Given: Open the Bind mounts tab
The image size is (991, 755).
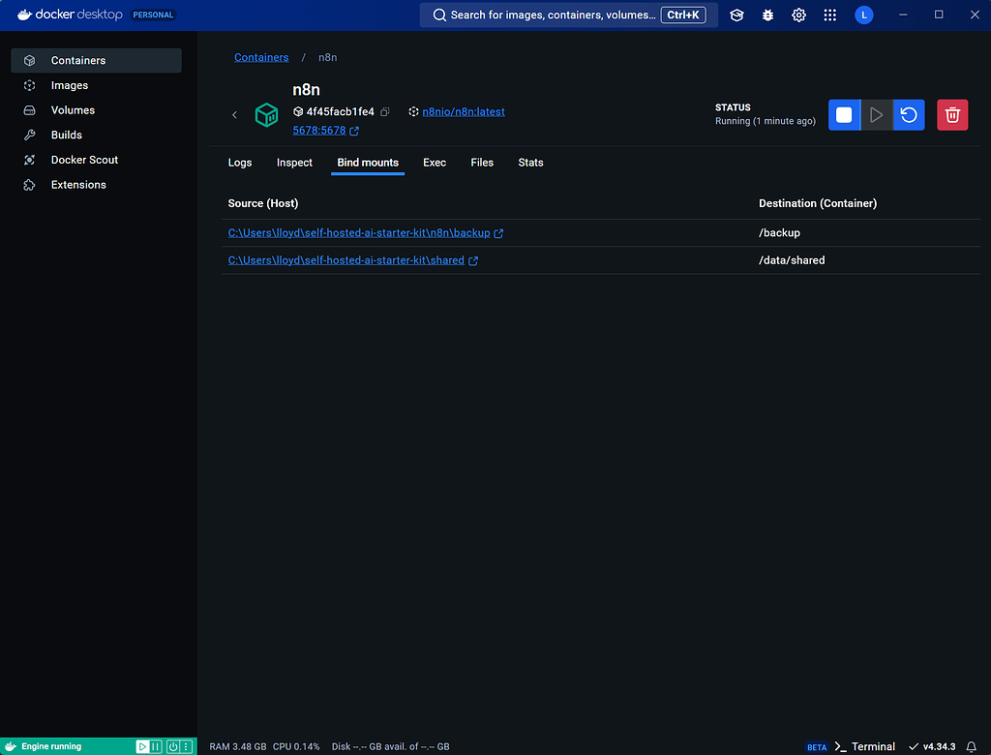Looking at the screenshot, I should [367, 163].
